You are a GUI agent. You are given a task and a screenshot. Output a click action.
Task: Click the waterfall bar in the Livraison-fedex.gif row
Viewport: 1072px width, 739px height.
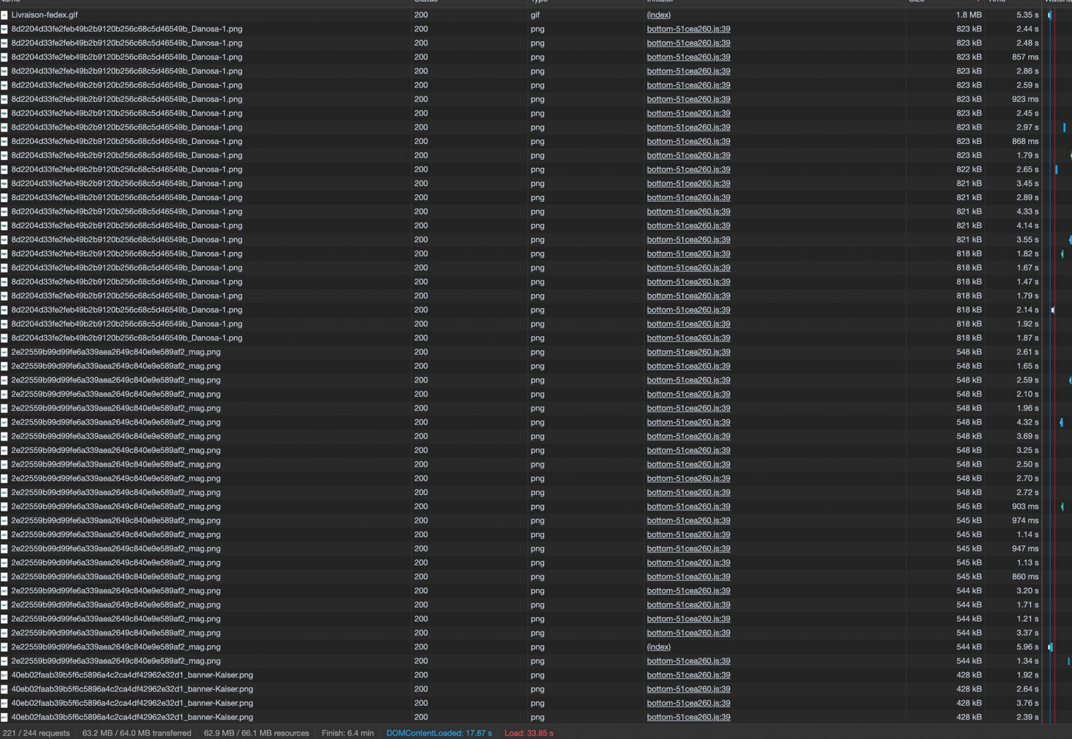click(x=1050, y=15)
